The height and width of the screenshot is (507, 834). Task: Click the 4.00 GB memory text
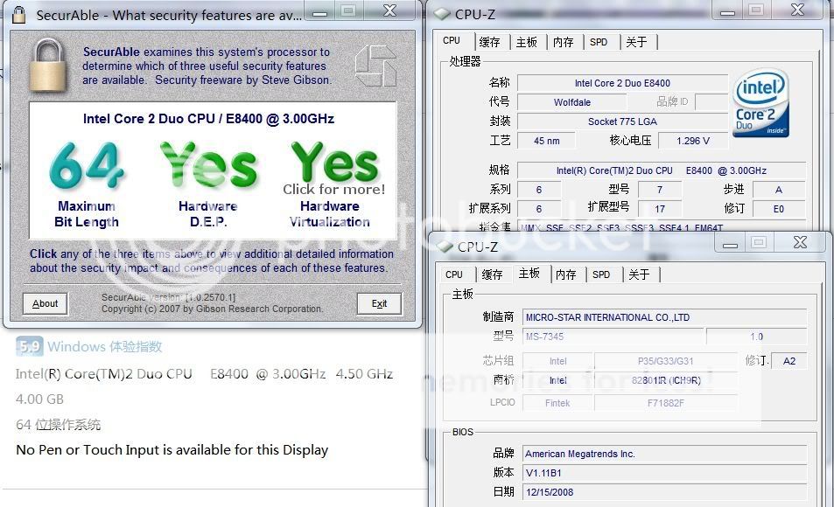coord(40,399)
